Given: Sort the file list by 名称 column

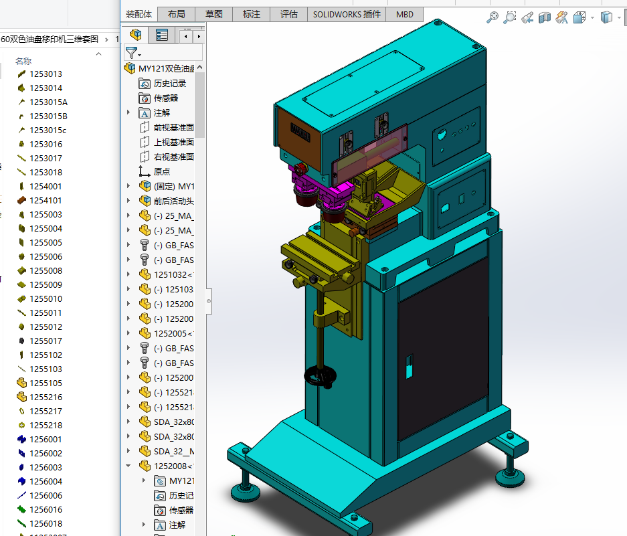Looking at the screenshot, I should point(23,61).
